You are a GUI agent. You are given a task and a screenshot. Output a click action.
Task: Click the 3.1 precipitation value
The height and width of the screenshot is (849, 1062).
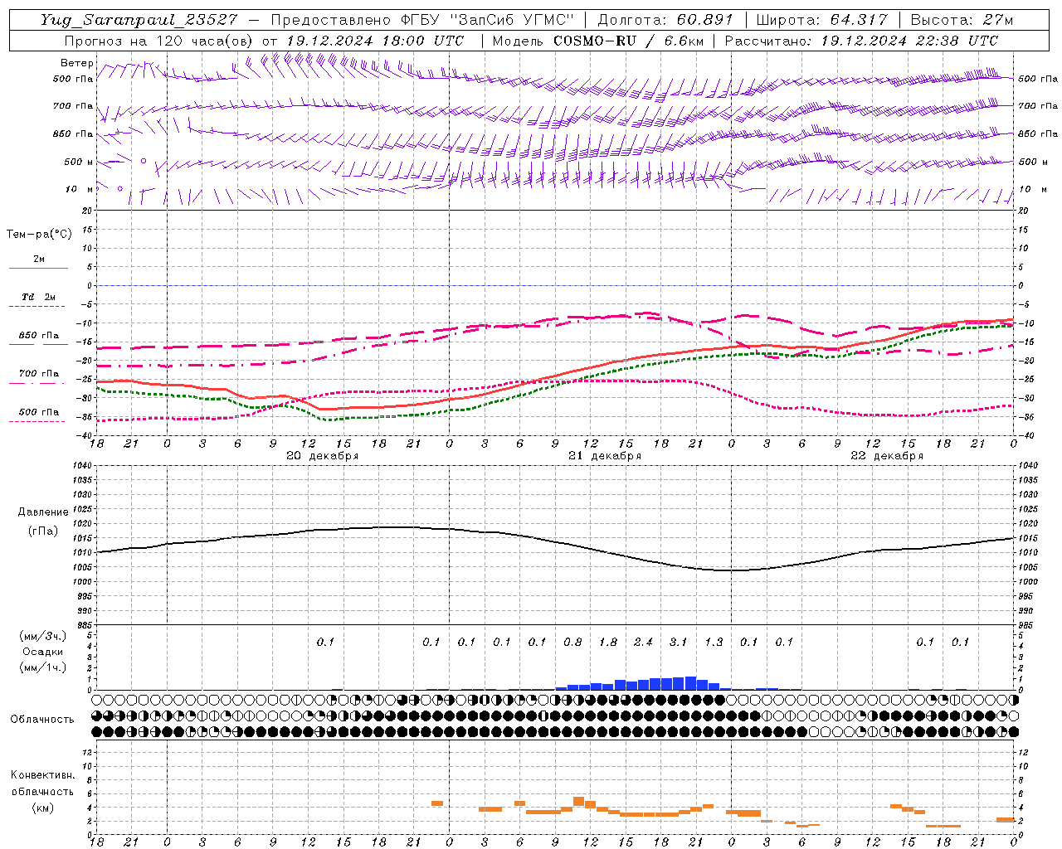tap(679, 642)
